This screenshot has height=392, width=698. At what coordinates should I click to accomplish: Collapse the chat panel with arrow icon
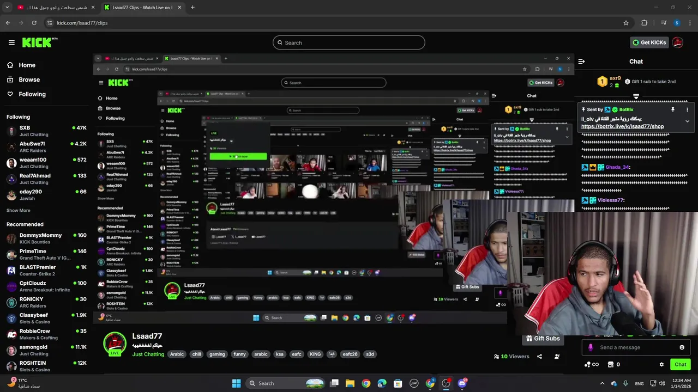581,62
